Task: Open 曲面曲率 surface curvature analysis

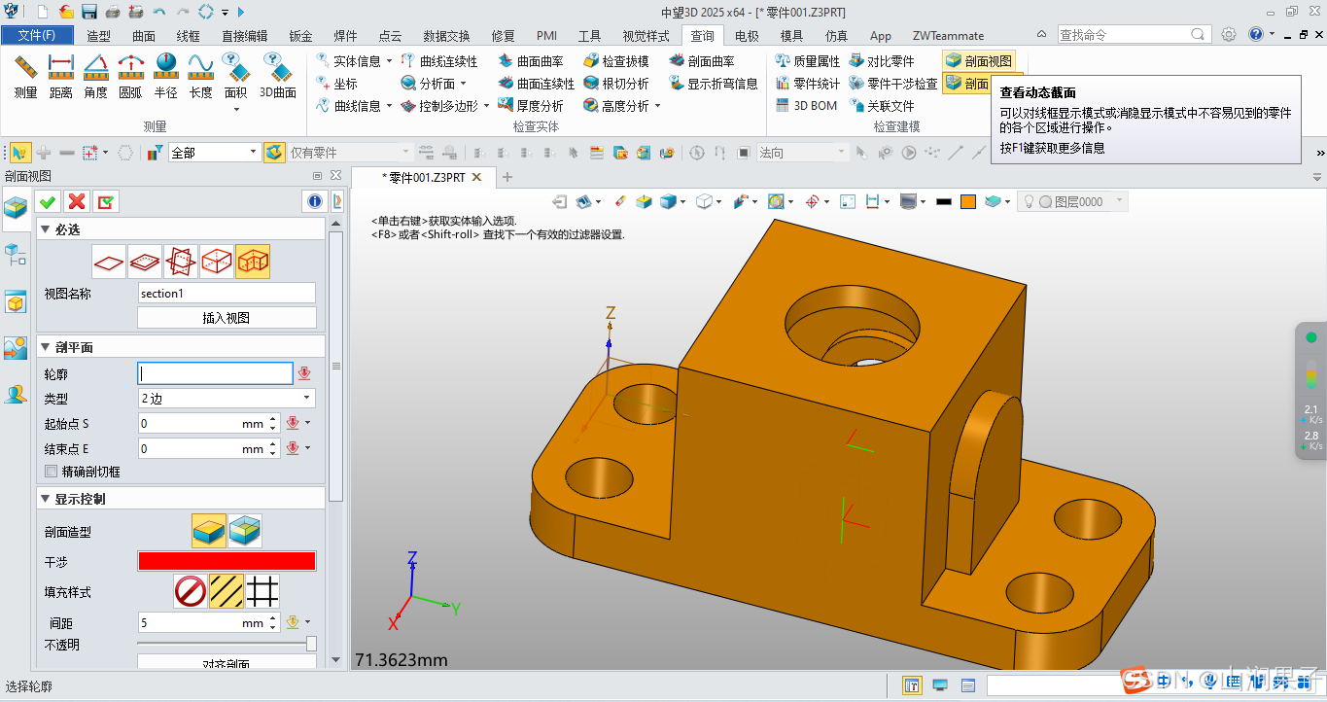Action: pyautogui.click(x=531, y=61)
